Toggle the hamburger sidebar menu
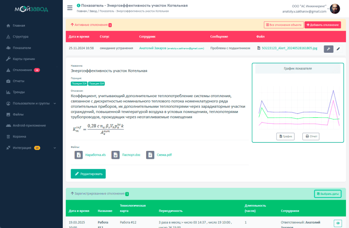This screenshot has width=349, height=228. tap(70, 8)
